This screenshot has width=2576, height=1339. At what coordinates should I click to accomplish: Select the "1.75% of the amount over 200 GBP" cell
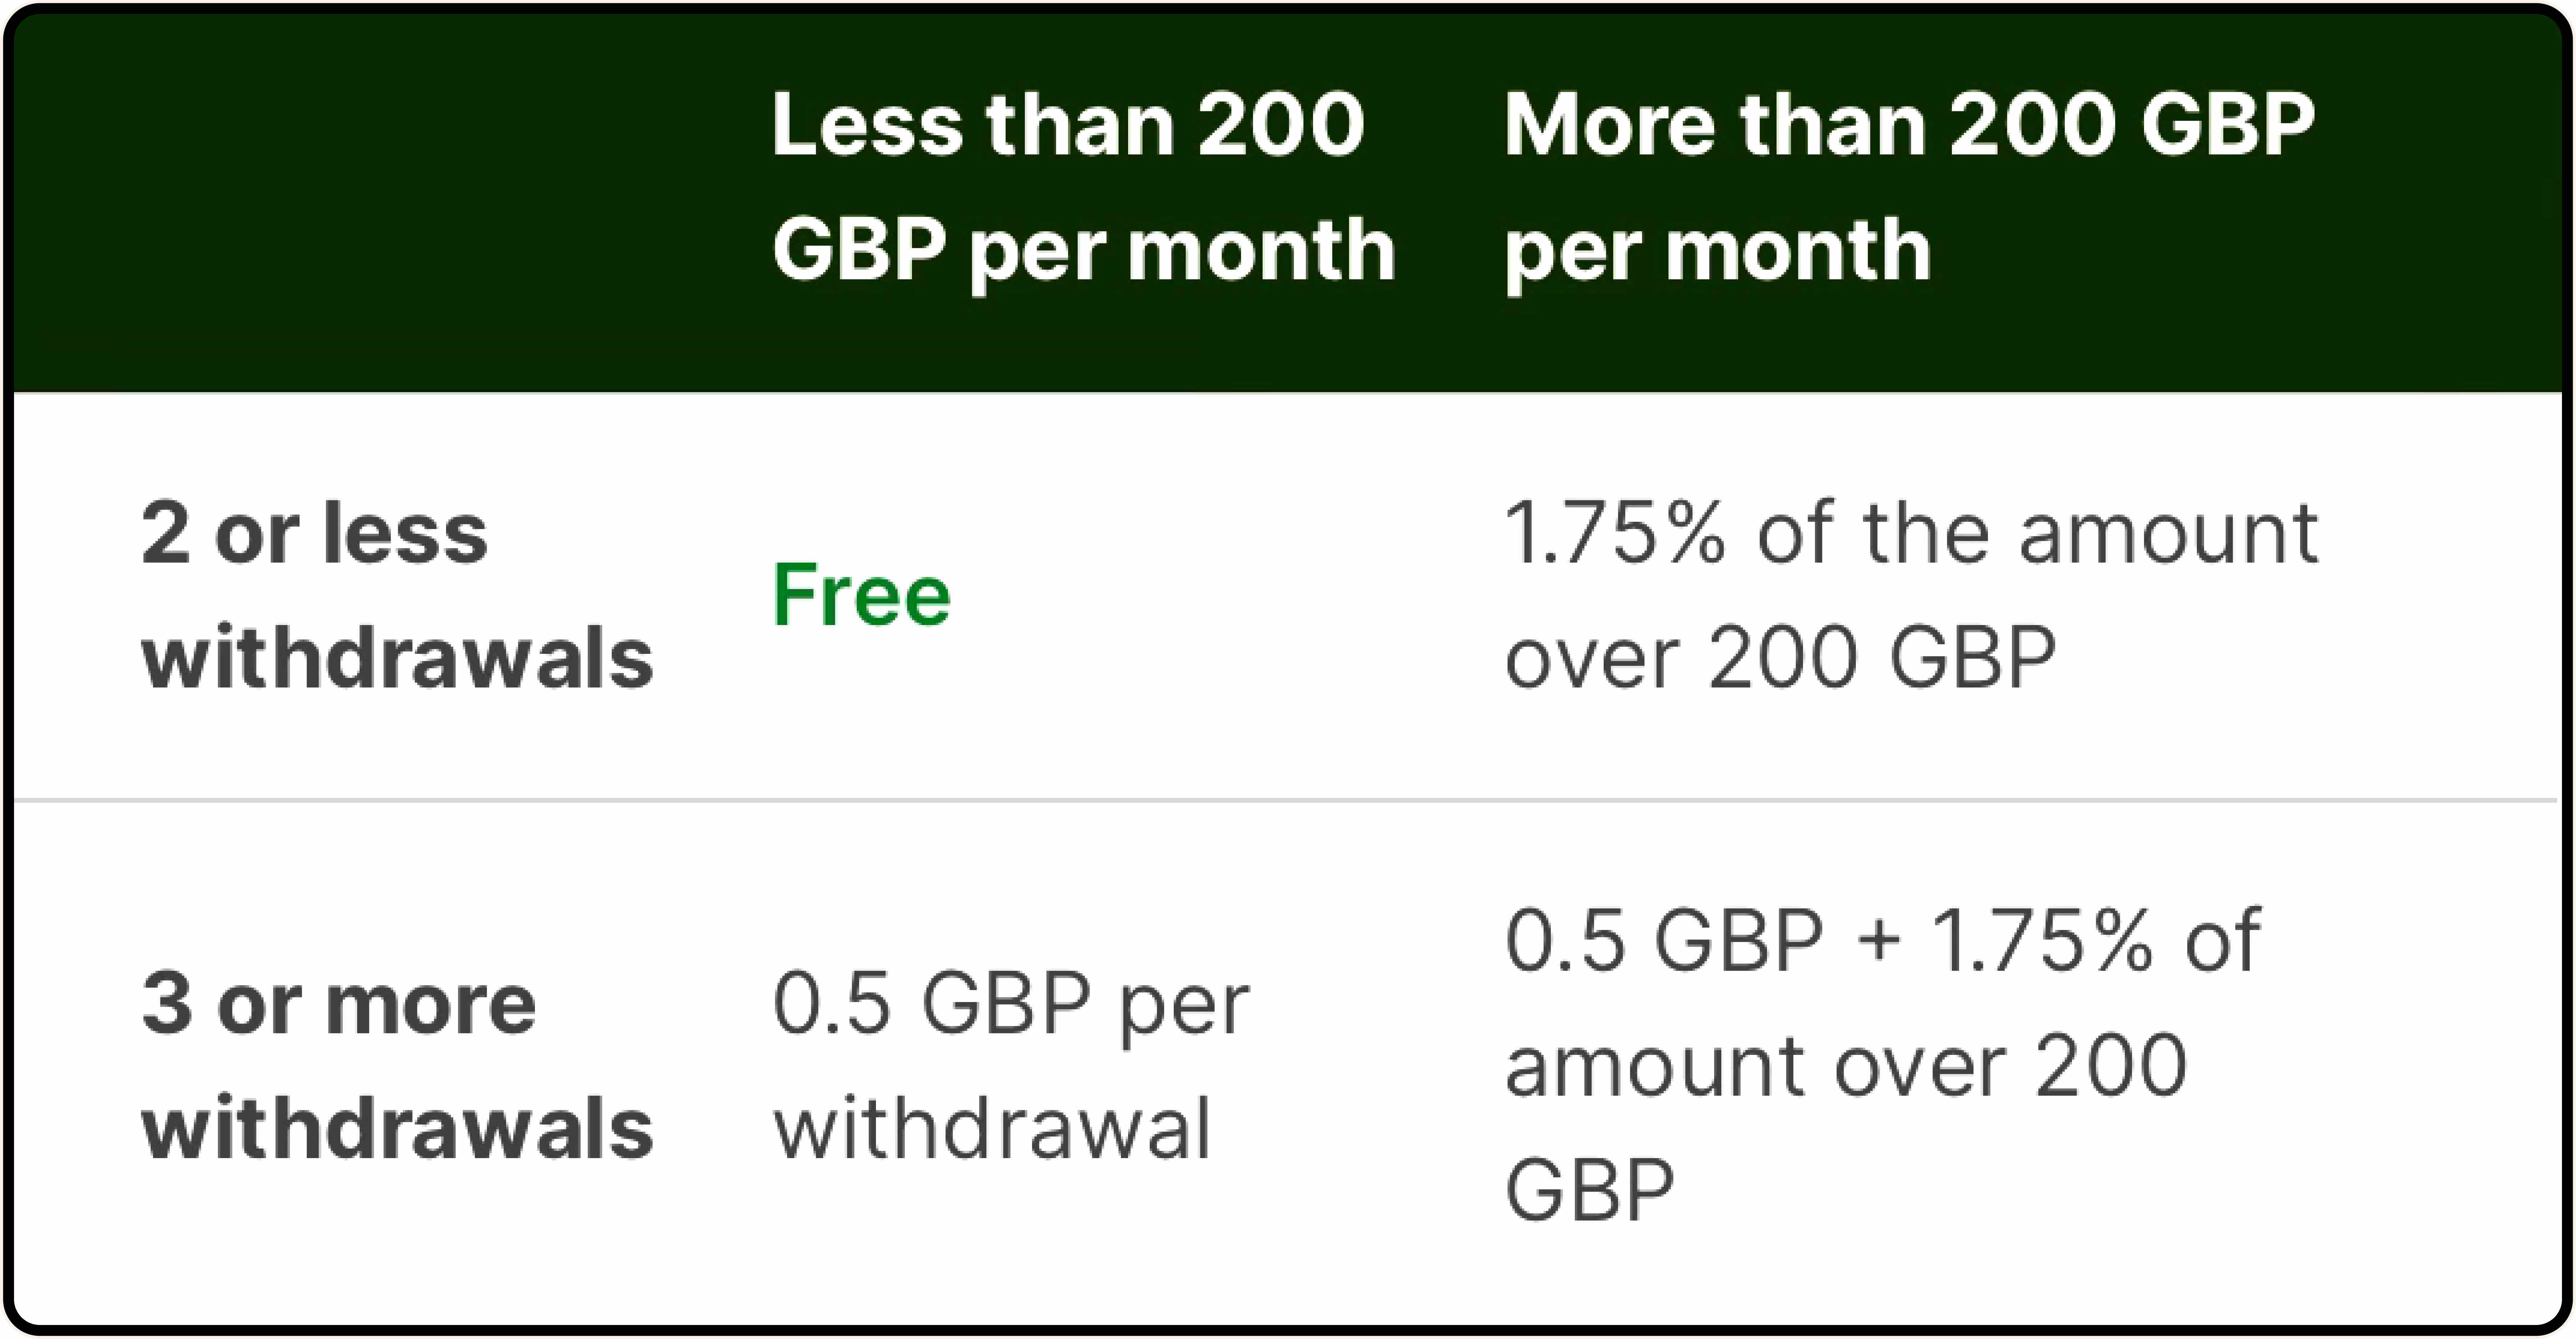[x=1911, y=596]
